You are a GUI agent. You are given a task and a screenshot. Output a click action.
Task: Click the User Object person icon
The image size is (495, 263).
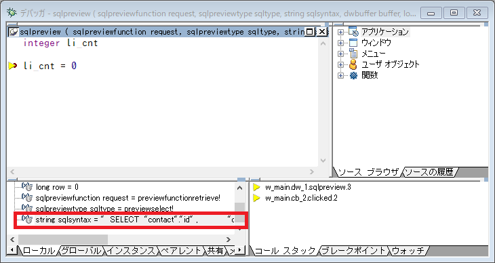(353, 64)
